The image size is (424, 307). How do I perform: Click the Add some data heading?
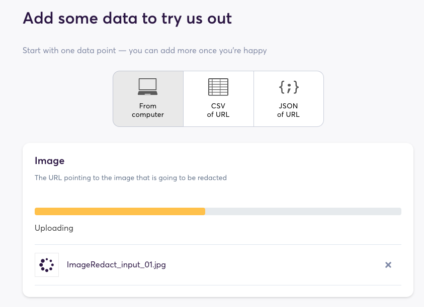click(x=127, y=19)
